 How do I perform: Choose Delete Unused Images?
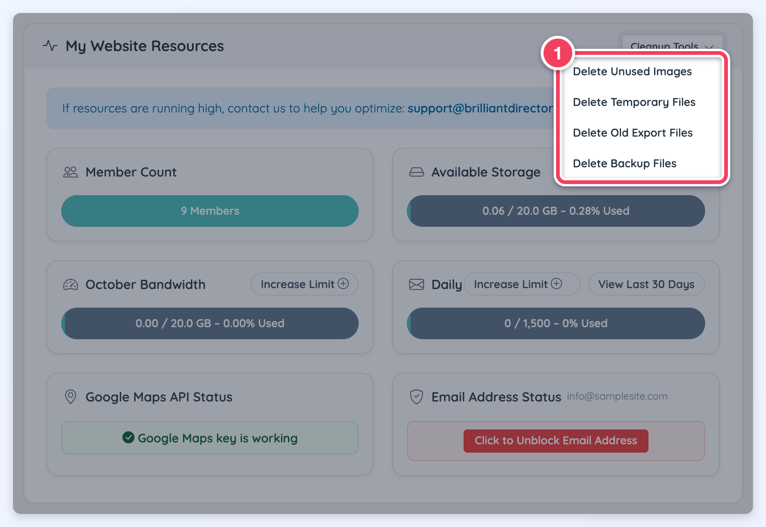click(642, 72)
